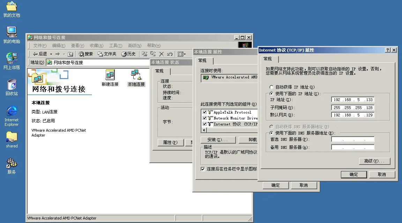402x223 pixels.
Task: Toggle AppleTalk Protocol checkbox
Action: click(x=204, y=112)
